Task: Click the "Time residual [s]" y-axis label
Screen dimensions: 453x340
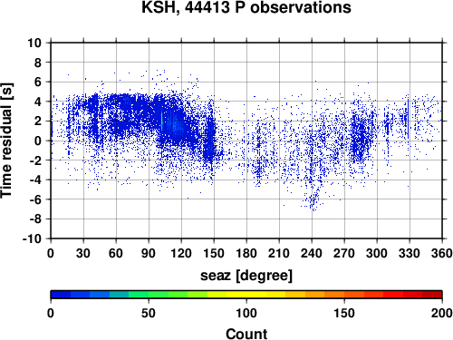Action: click(x=6, y=141)
